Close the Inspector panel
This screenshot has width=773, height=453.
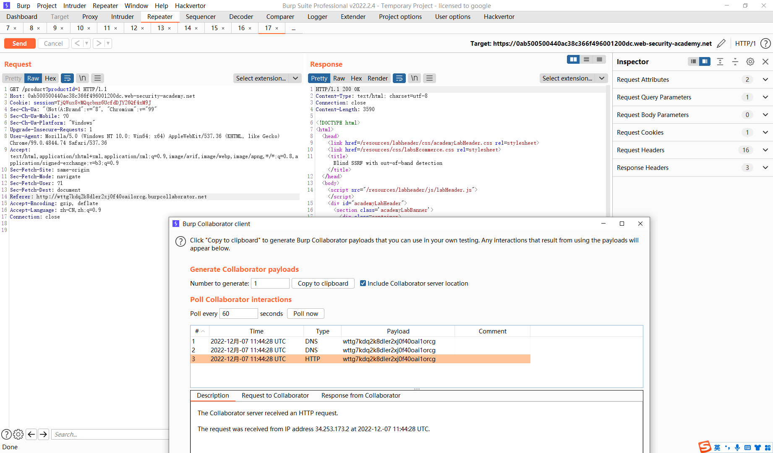pos(765,62)
